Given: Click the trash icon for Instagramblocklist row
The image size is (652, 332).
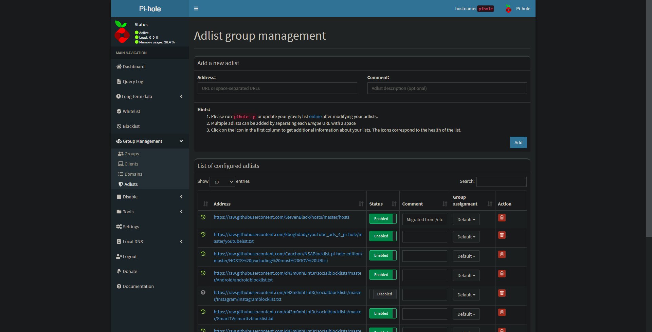Looking at the screenshot, I should [x=502, y=293].
